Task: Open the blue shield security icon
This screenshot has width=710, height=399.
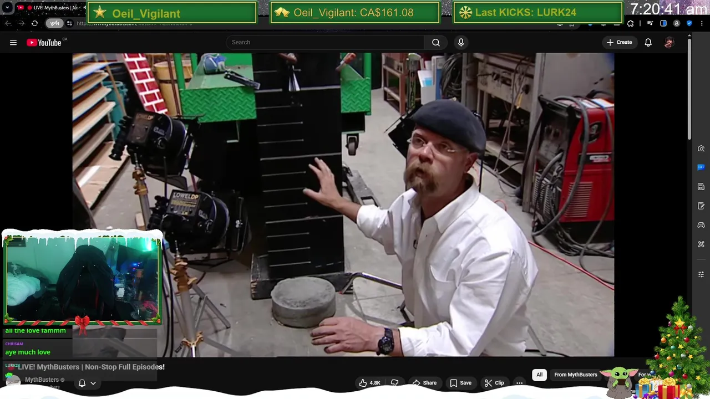Action: point(689,23)
